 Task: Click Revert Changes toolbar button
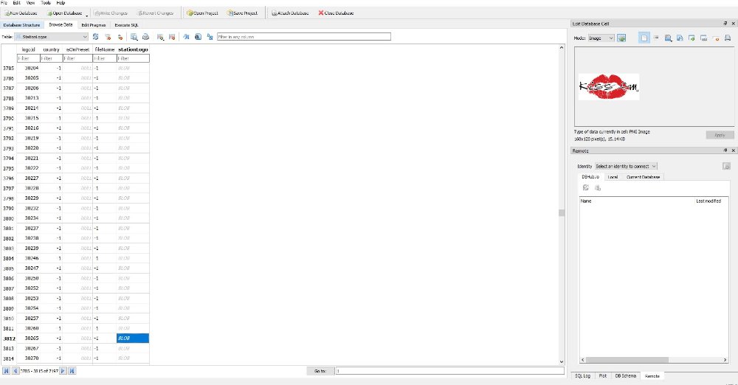coord(155,13)
